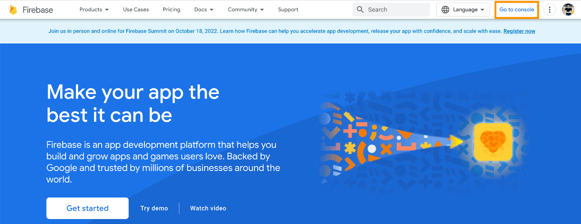Image resolution: width=581 pixels, height=224 pixels.
Task: Click the Firebase flame logo icon
Action: pos(13,10)
